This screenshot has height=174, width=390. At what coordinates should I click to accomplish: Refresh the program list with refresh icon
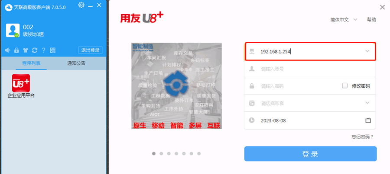pyautogui.click(x=35, y=51)
